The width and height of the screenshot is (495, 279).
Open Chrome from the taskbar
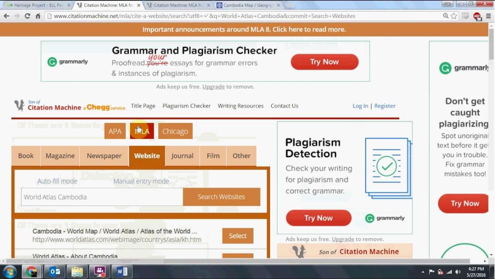point(31,271)
